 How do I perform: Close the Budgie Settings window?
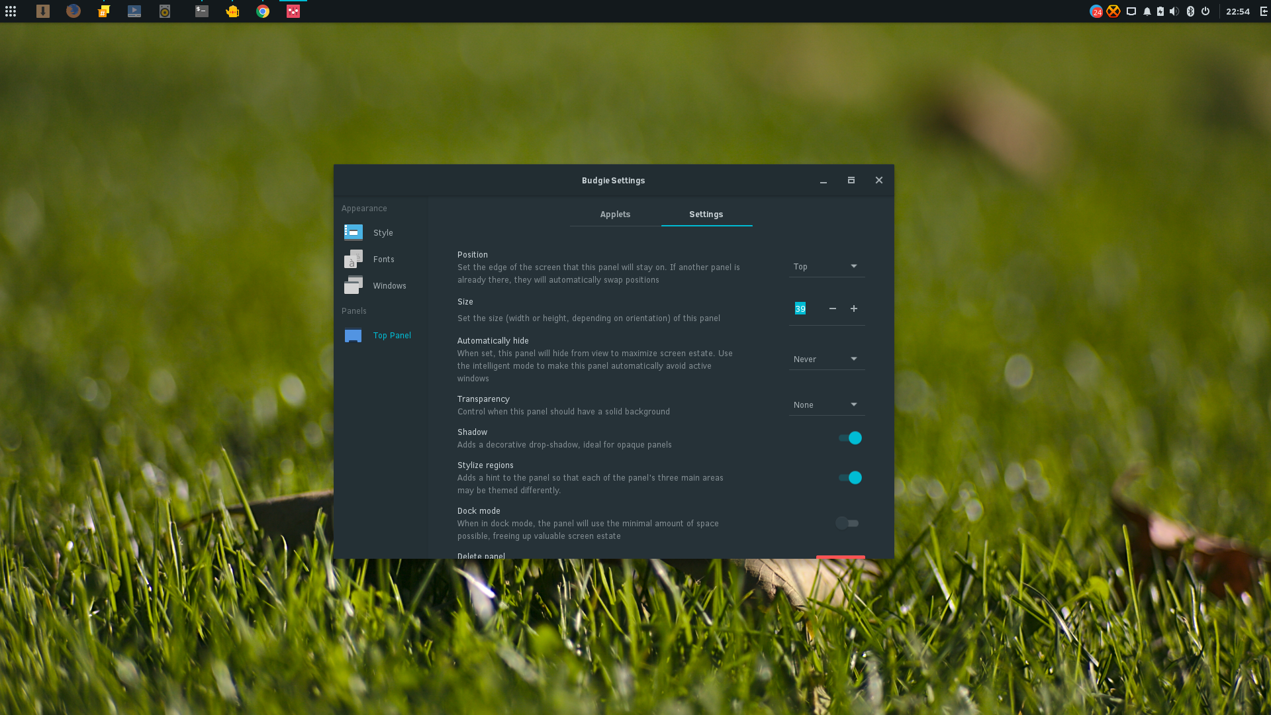click(879, 180)
